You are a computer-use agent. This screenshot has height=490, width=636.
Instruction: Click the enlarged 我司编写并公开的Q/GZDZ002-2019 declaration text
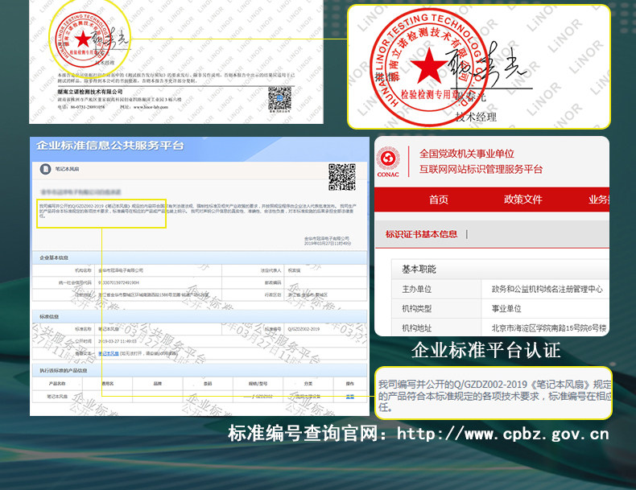point(494,396)
